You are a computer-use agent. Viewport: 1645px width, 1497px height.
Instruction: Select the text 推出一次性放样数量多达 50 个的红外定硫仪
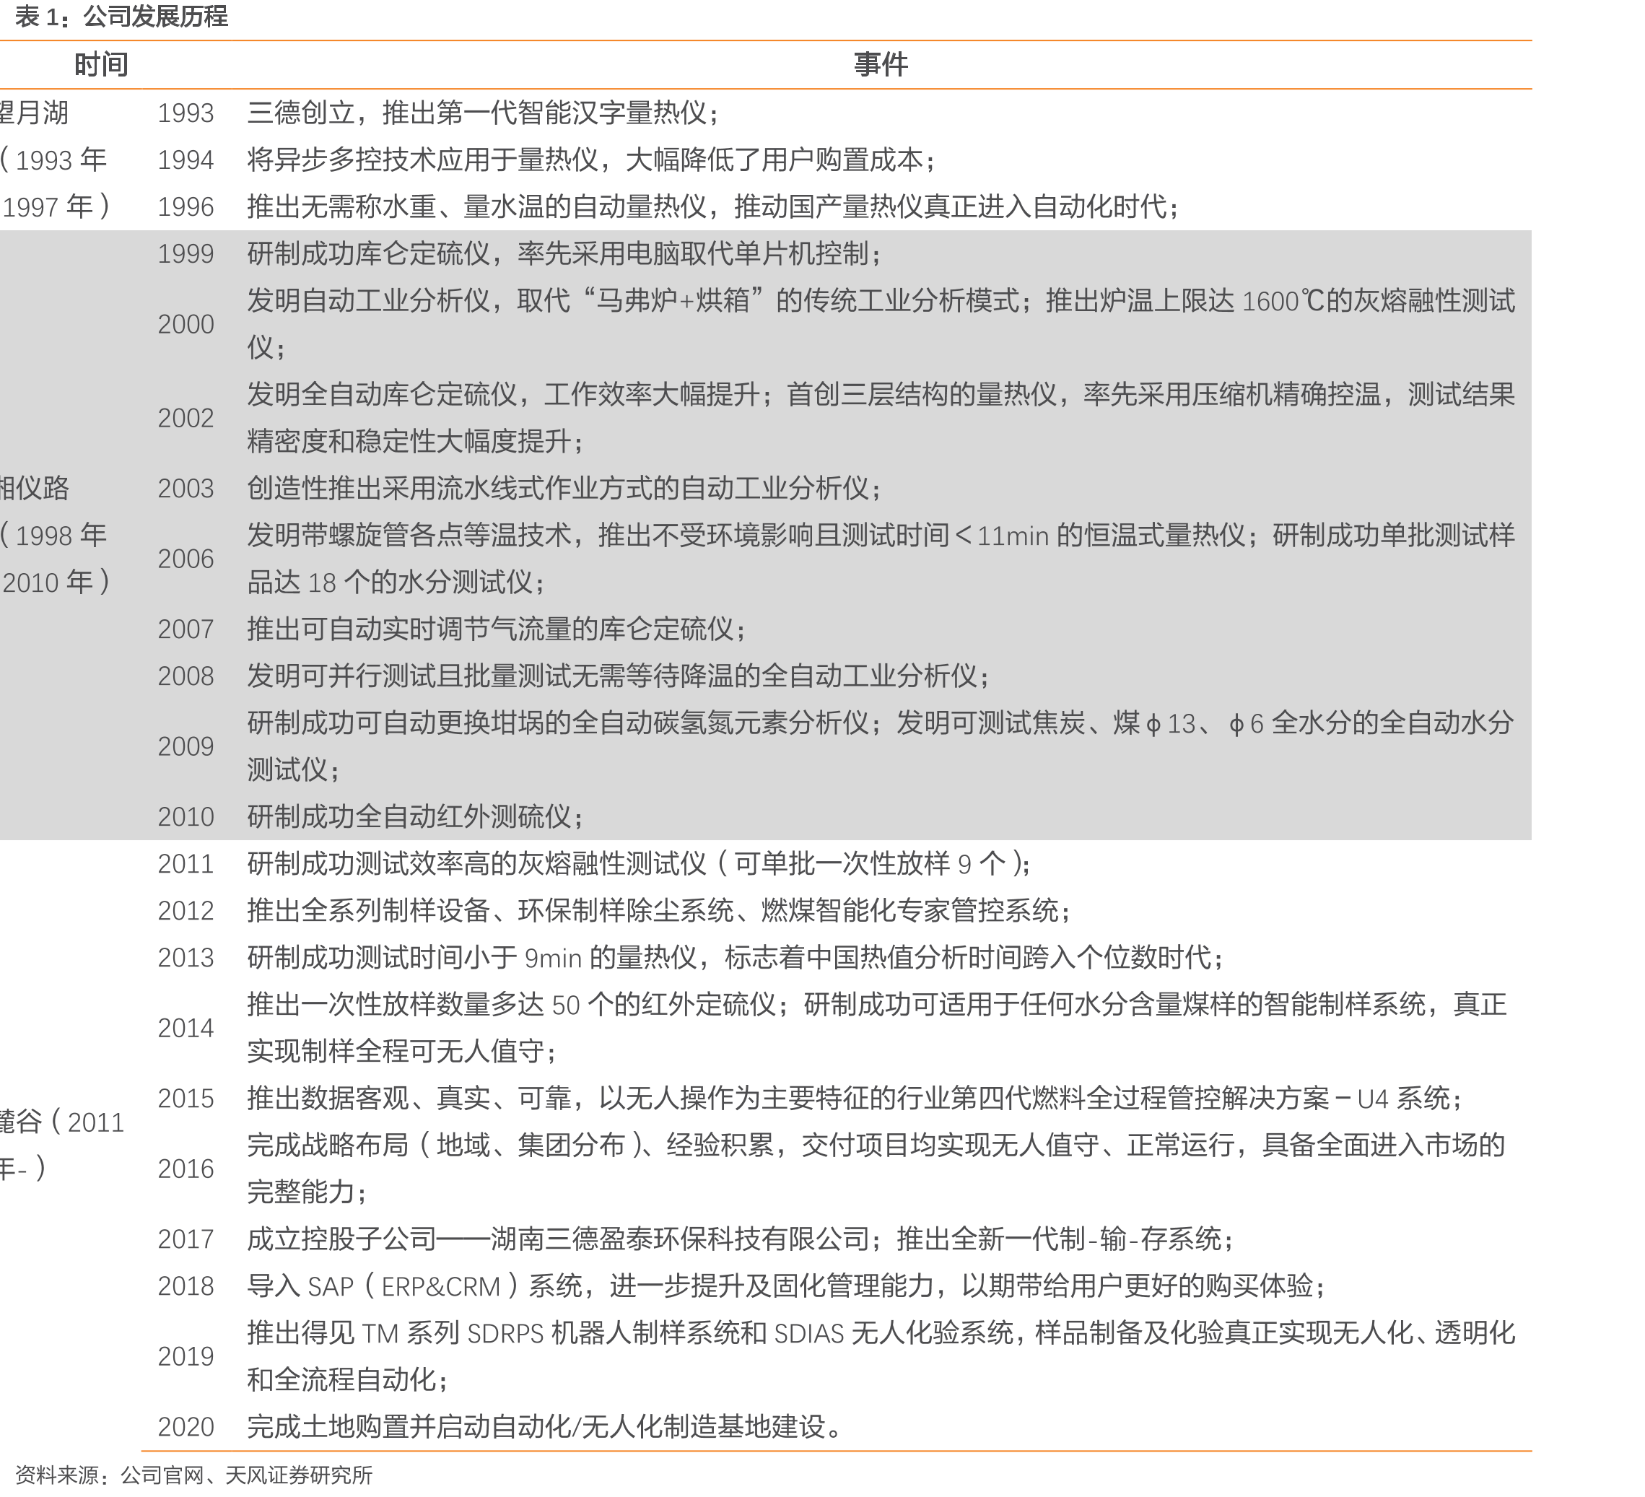click(x=511, y=1004)
